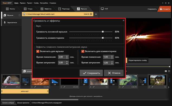Click the monitor icon next to 16:9

[102, 9]
